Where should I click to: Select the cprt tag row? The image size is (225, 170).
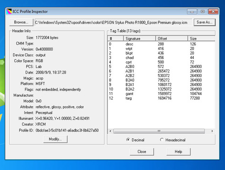point(161,62)
